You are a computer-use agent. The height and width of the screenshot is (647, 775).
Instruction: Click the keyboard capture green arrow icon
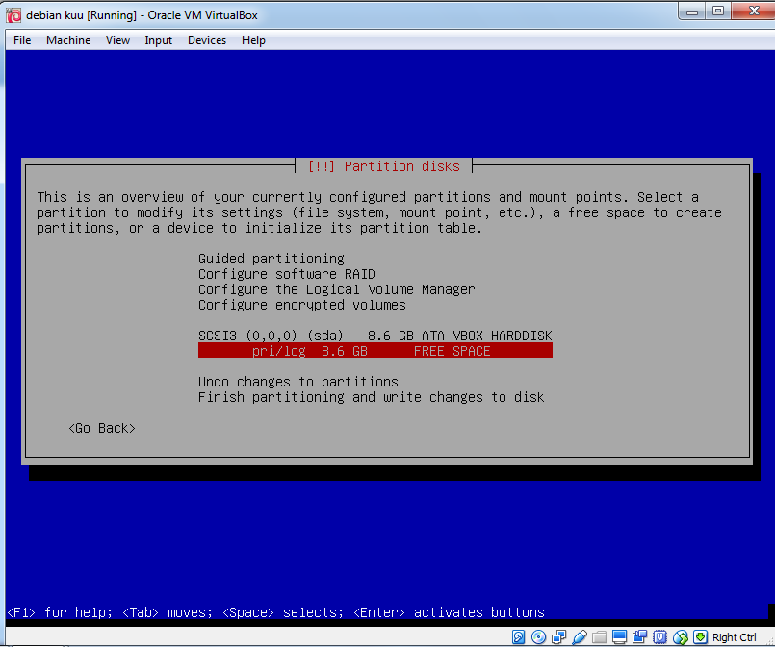click(700, 637)
